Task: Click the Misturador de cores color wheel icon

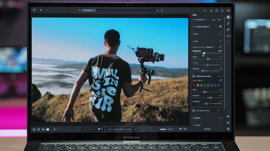Action: click(194, 76)
